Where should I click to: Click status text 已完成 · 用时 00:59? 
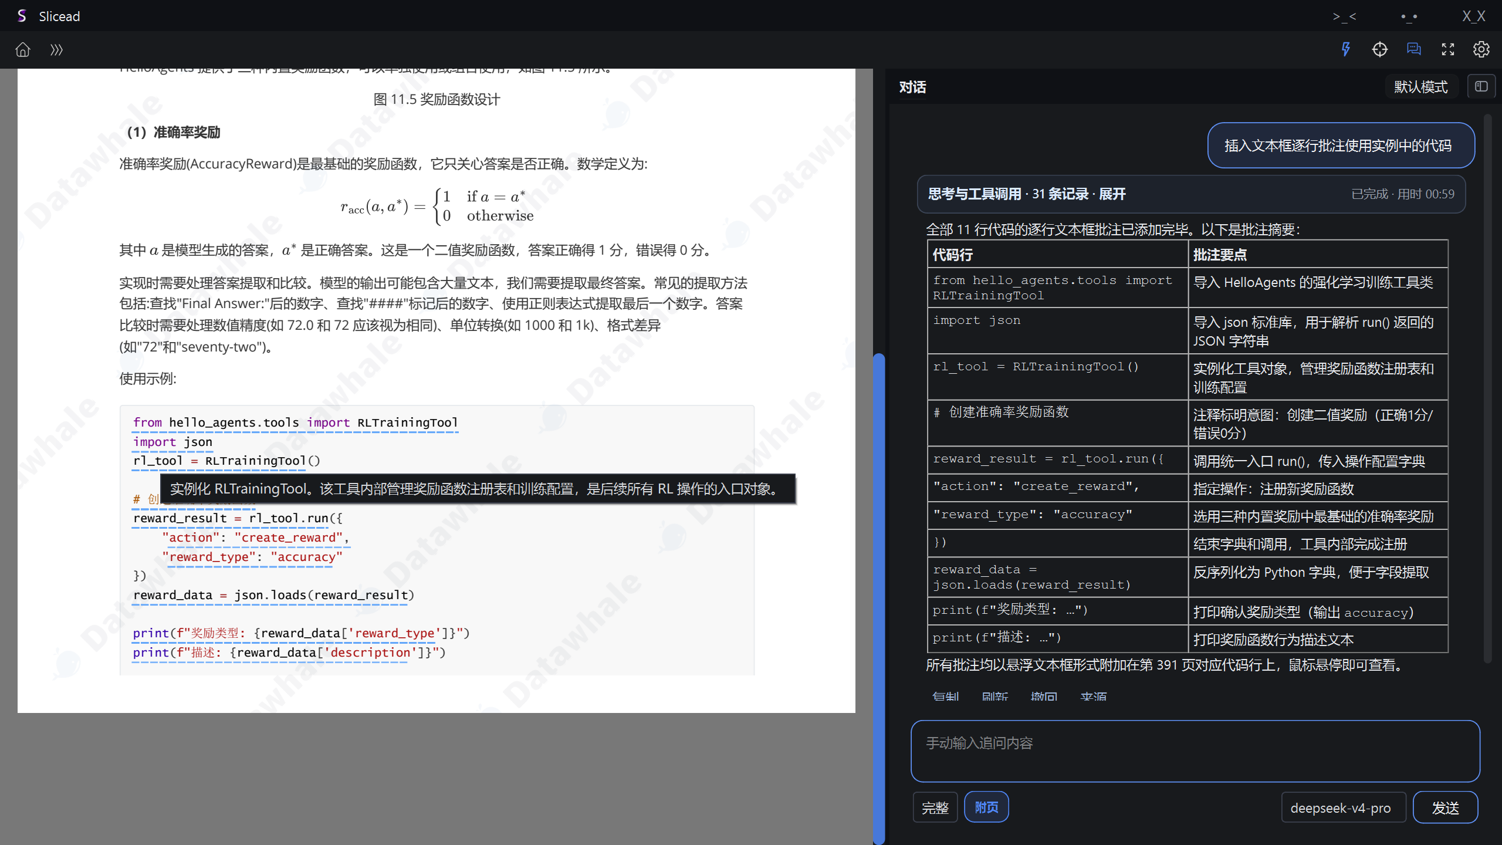[1403, 194]
